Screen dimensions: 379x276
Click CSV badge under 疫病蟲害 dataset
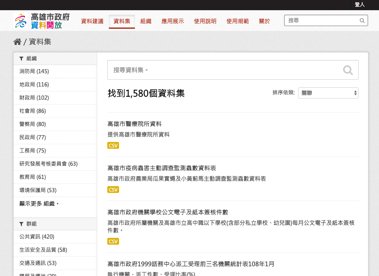pyautogui.click(x=113, y=190)
